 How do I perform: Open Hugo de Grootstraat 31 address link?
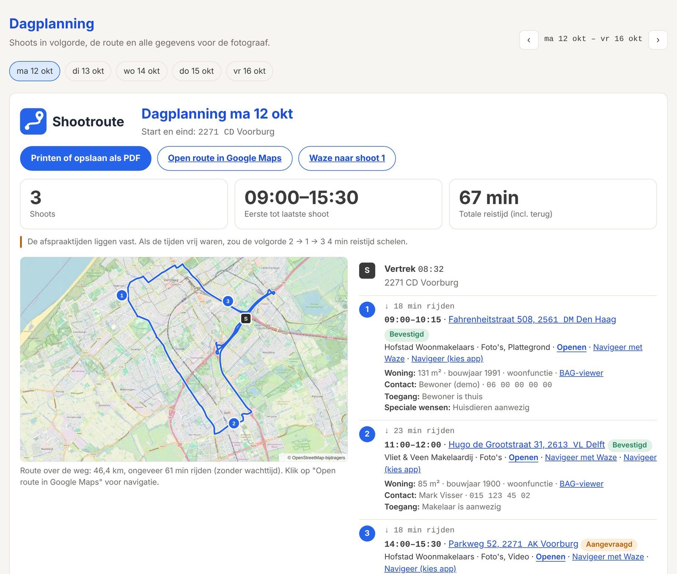[x=526, y=444]
